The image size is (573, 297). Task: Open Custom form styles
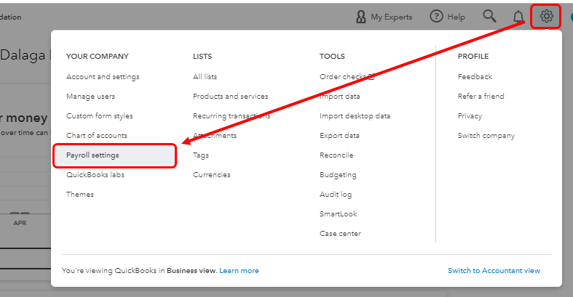tap(100, 116)
